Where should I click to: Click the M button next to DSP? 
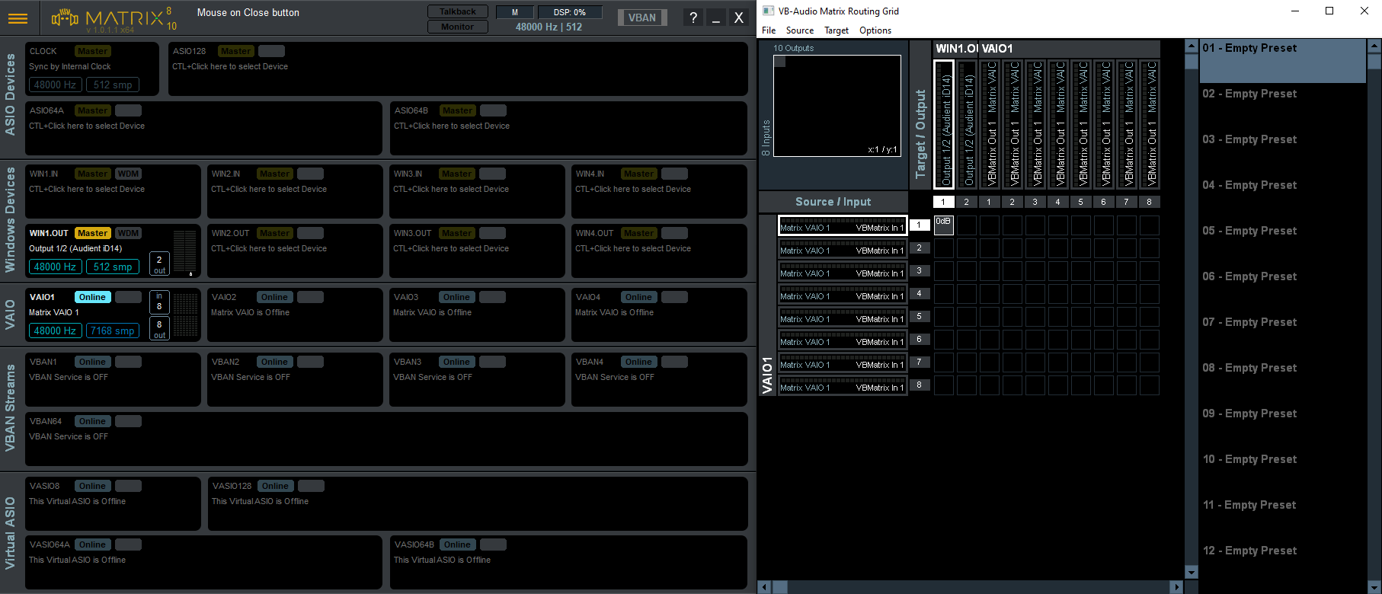[514, 12]
